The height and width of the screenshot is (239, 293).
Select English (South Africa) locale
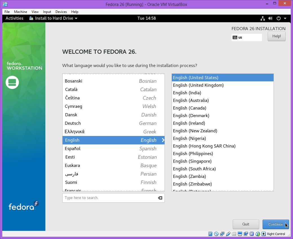(x=223, y=169)
